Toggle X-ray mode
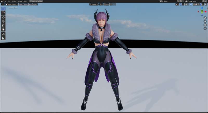208x113 pixels. pos(191,4)
